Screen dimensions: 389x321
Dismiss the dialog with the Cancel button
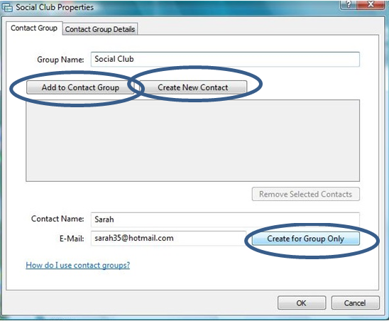click(355, 303)
